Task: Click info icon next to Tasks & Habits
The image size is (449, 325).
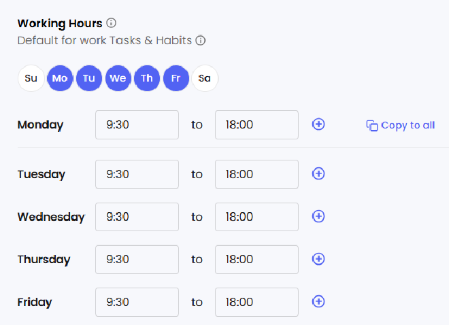Action: click(x=201, y=41)
